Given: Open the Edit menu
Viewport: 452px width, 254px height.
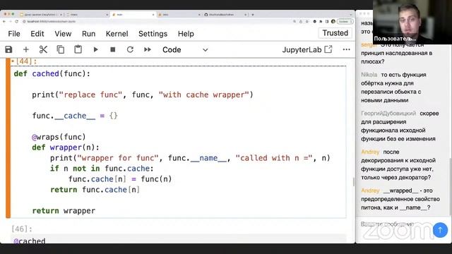Looking at the screenshot, I should (x=37, y=34).
